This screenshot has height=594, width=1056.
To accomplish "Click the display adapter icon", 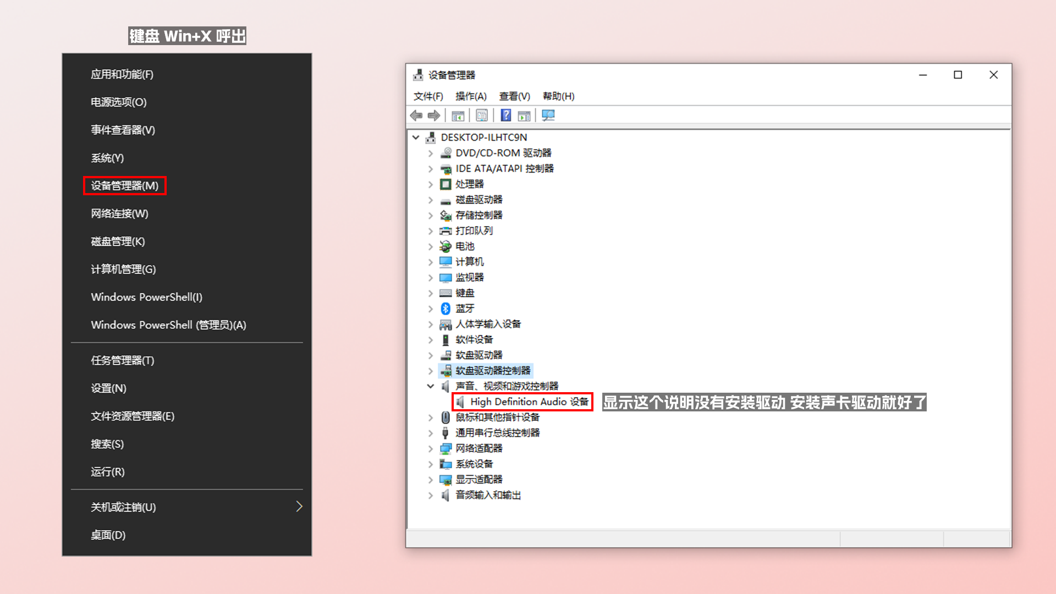I will tap(446, 480).
